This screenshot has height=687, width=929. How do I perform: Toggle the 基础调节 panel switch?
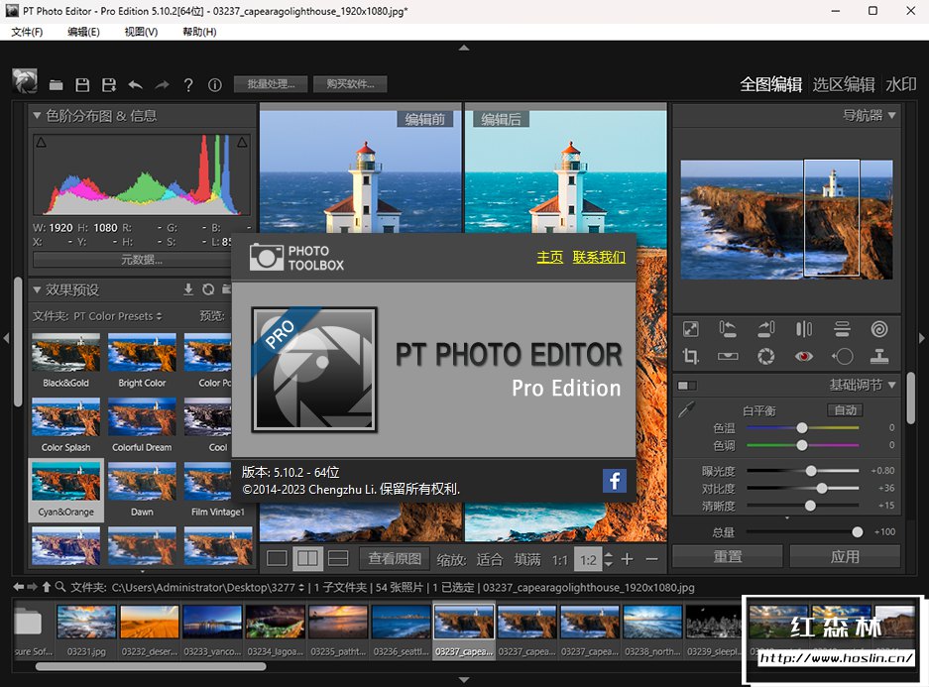(x=686, y=385)
